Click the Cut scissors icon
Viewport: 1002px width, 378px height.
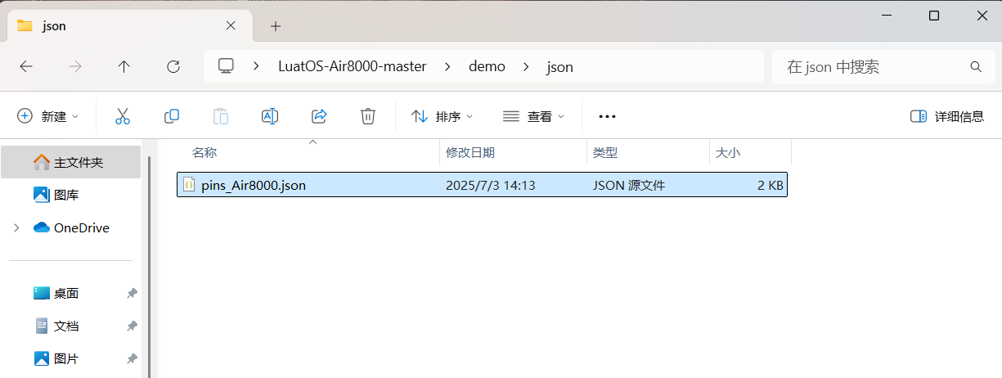[123, 116]
